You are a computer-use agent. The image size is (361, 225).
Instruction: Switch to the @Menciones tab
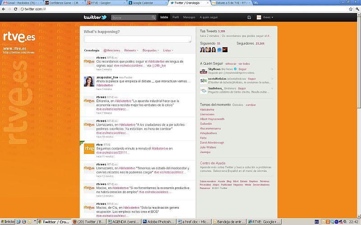pyautogui.click(x=112, y=50)
